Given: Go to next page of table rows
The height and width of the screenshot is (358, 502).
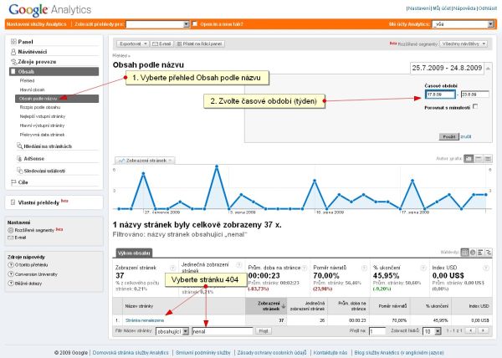Looking at the screenshot, I should coord(484,330).
